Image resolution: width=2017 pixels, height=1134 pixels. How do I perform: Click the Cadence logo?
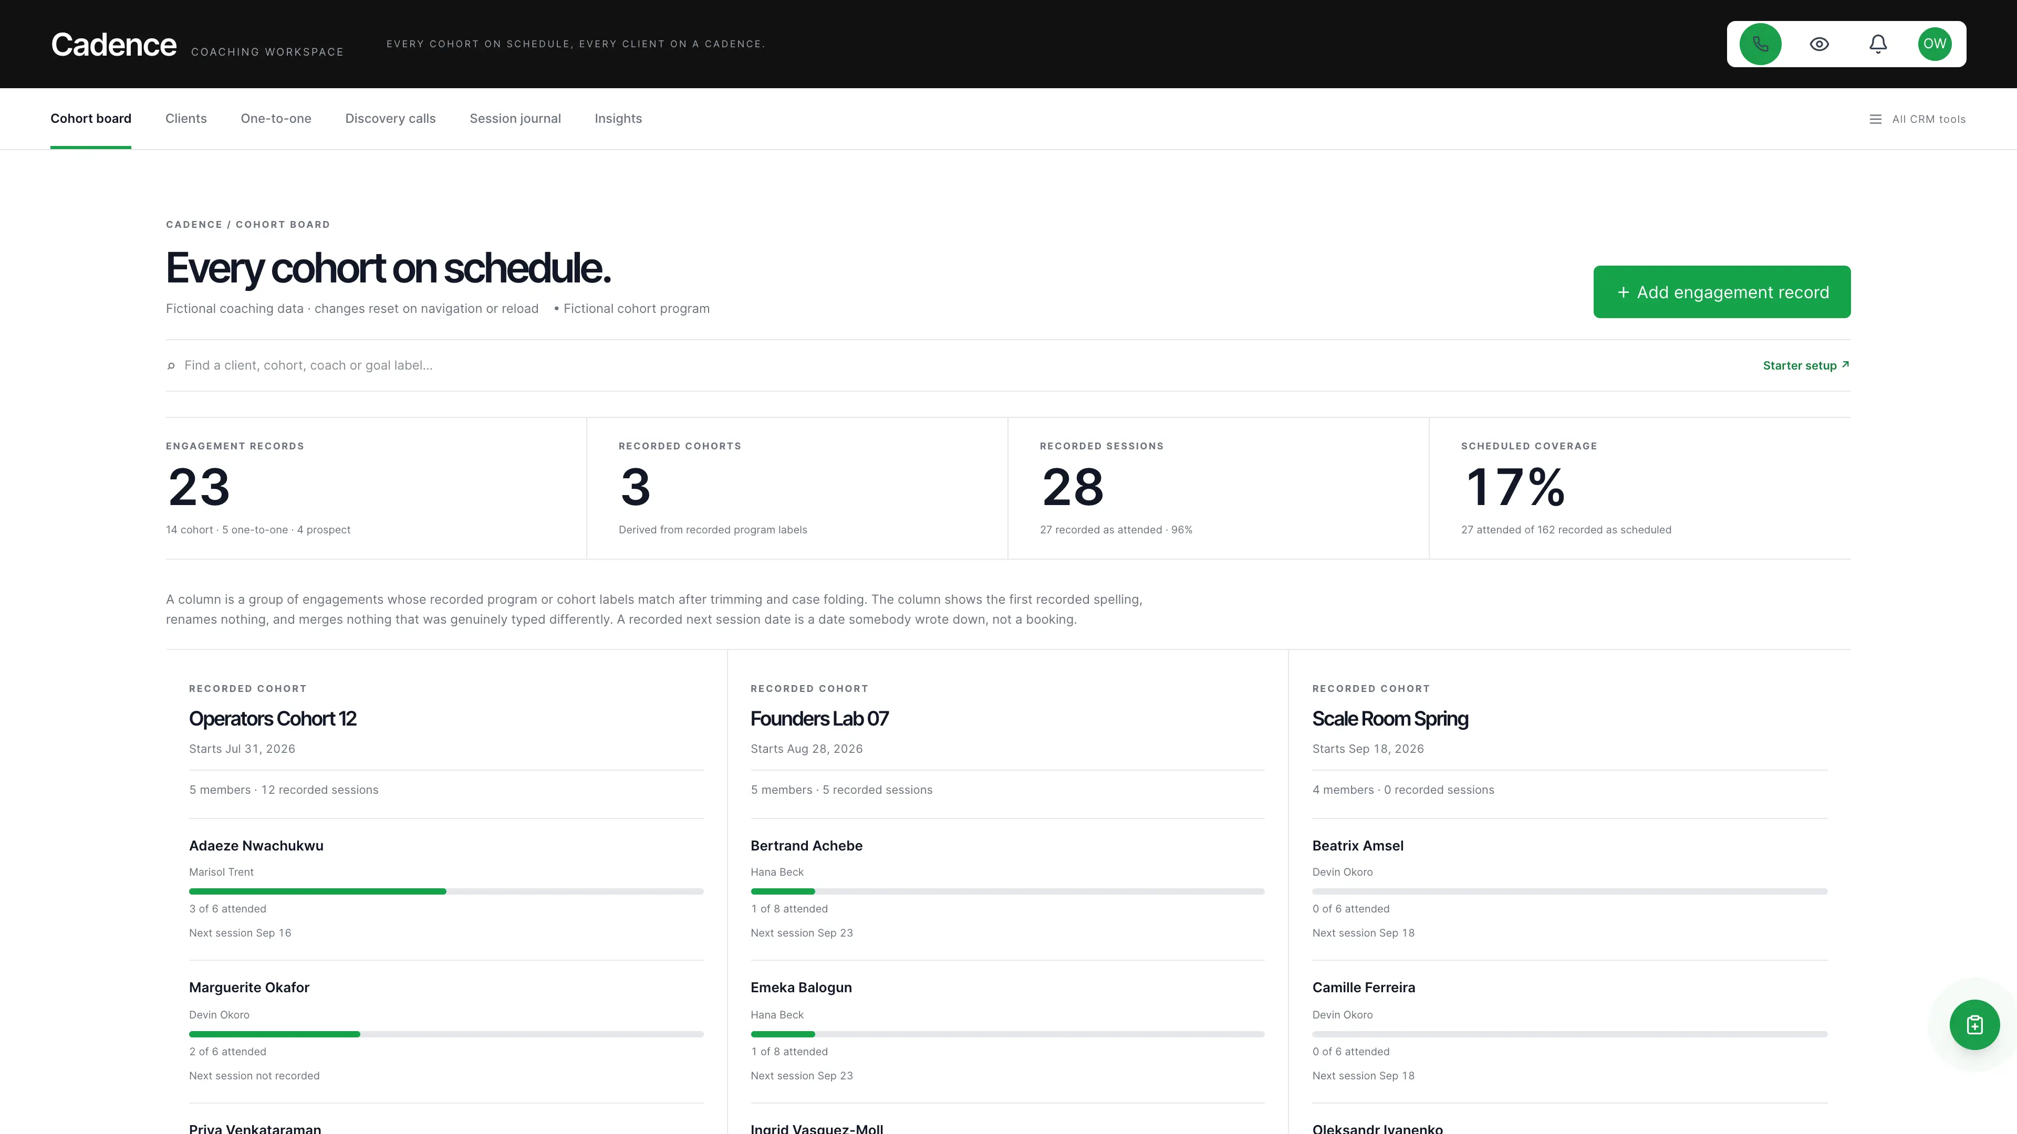(113, 45)
